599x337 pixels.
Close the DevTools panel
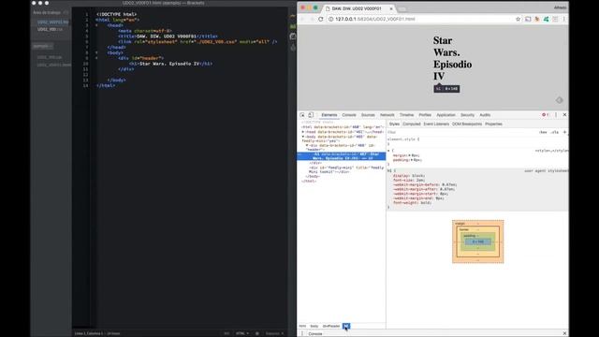pyautogui.click(x=564, y=115)
